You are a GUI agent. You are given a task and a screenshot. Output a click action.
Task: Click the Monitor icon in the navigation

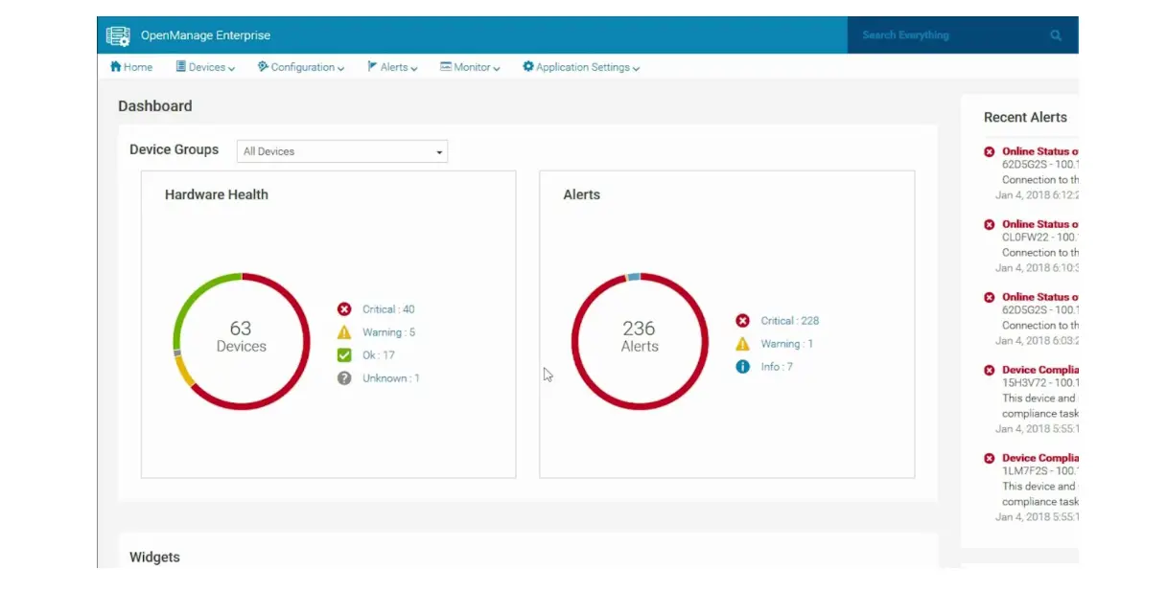click(445, 66)
